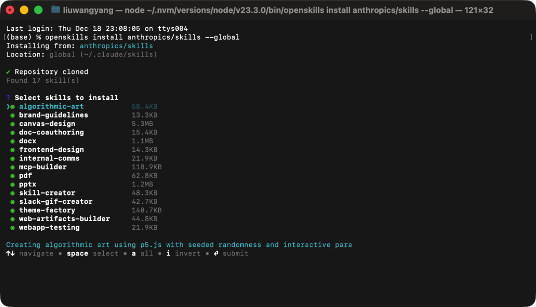Click the 'i invert' shortcut hint
The height and width of the screenshot is (307, 536).
point(183,253)
